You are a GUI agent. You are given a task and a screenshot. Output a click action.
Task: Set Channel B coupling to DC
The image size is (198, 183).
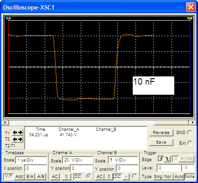[118, 177]
